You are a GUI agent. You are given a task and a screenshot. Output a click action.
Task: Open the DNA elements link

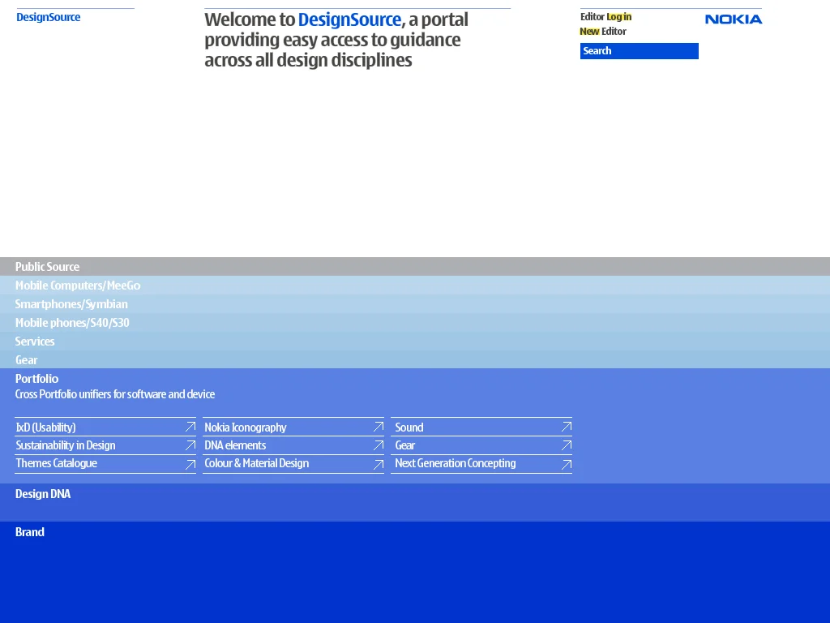(x=235, y=445)
